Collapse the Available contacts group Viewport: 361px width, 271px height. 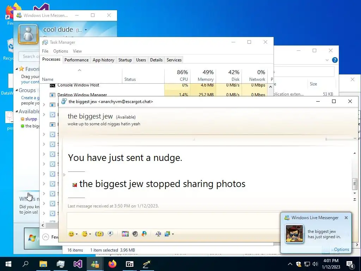[17, 111]
